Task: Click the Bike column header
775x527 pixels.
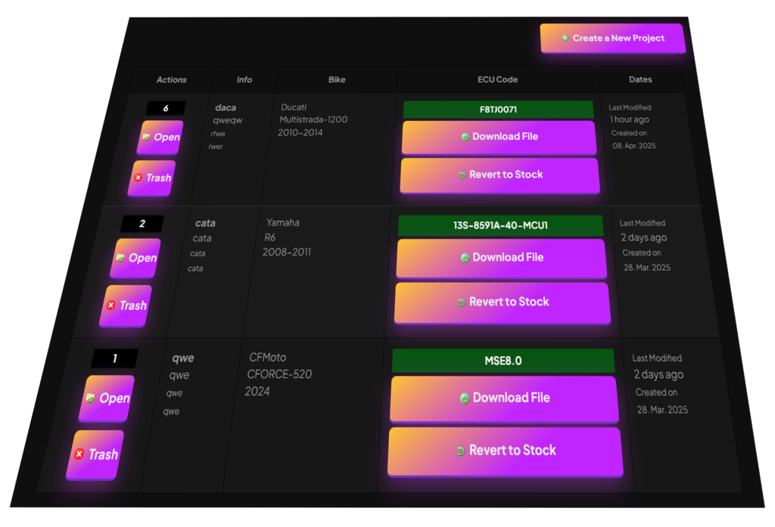Action: [x=337, y=79]
